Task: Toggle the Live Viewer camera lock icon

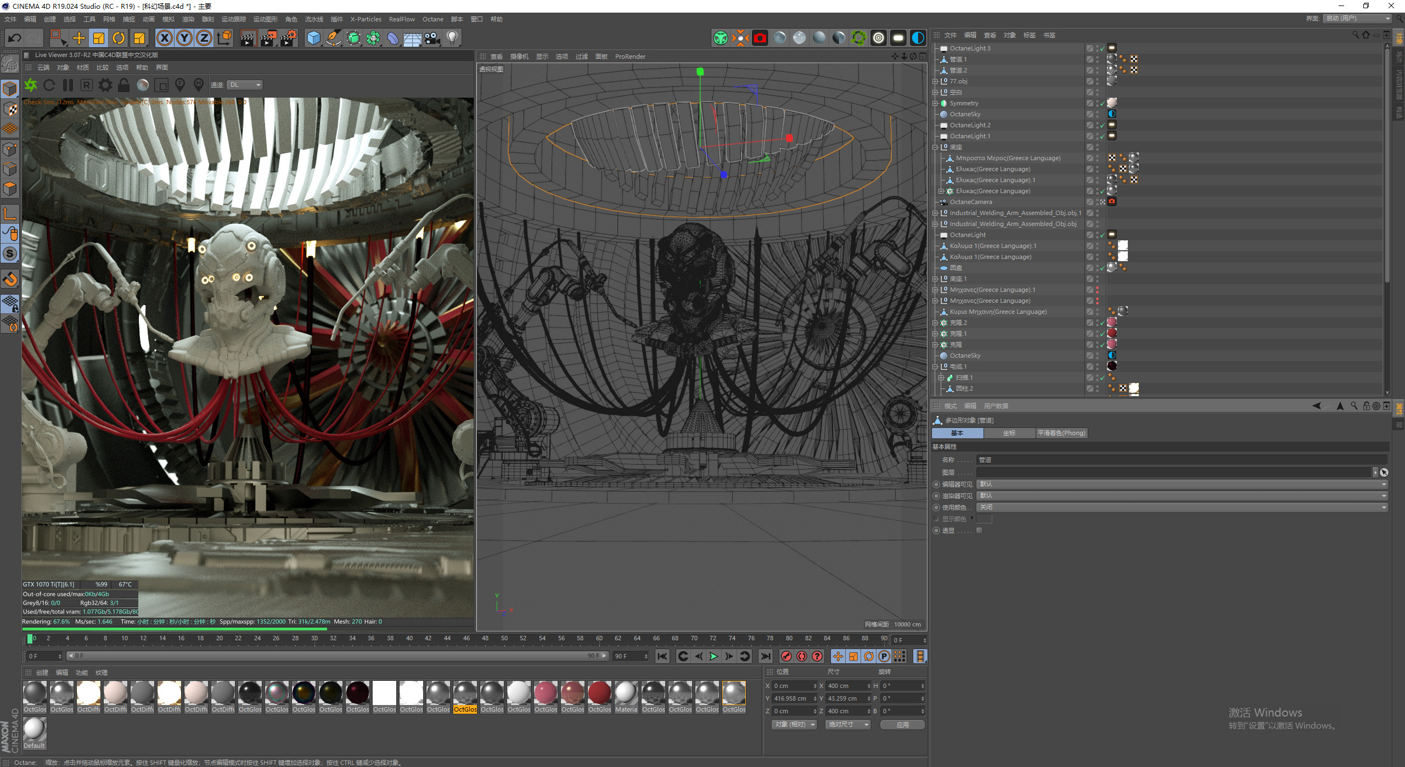Action: (124, 85)
